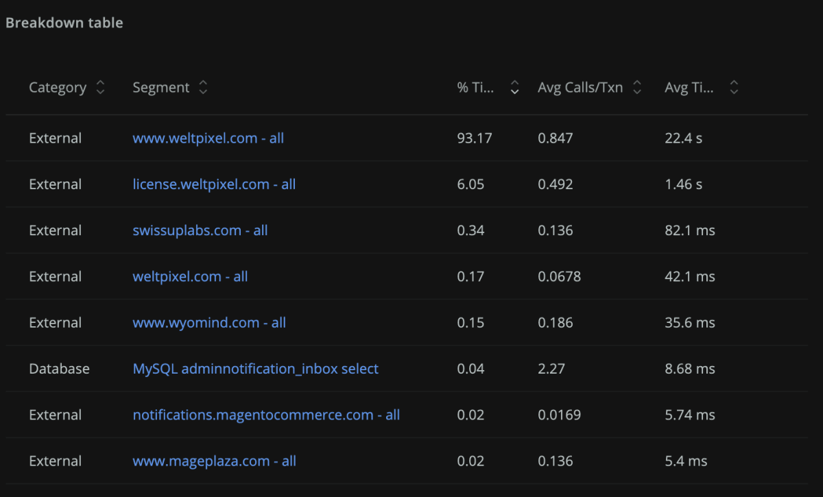Click the Avg Calls/Txn header label
The height and width of the screenshot is (497, 823).
pos(580,88)
